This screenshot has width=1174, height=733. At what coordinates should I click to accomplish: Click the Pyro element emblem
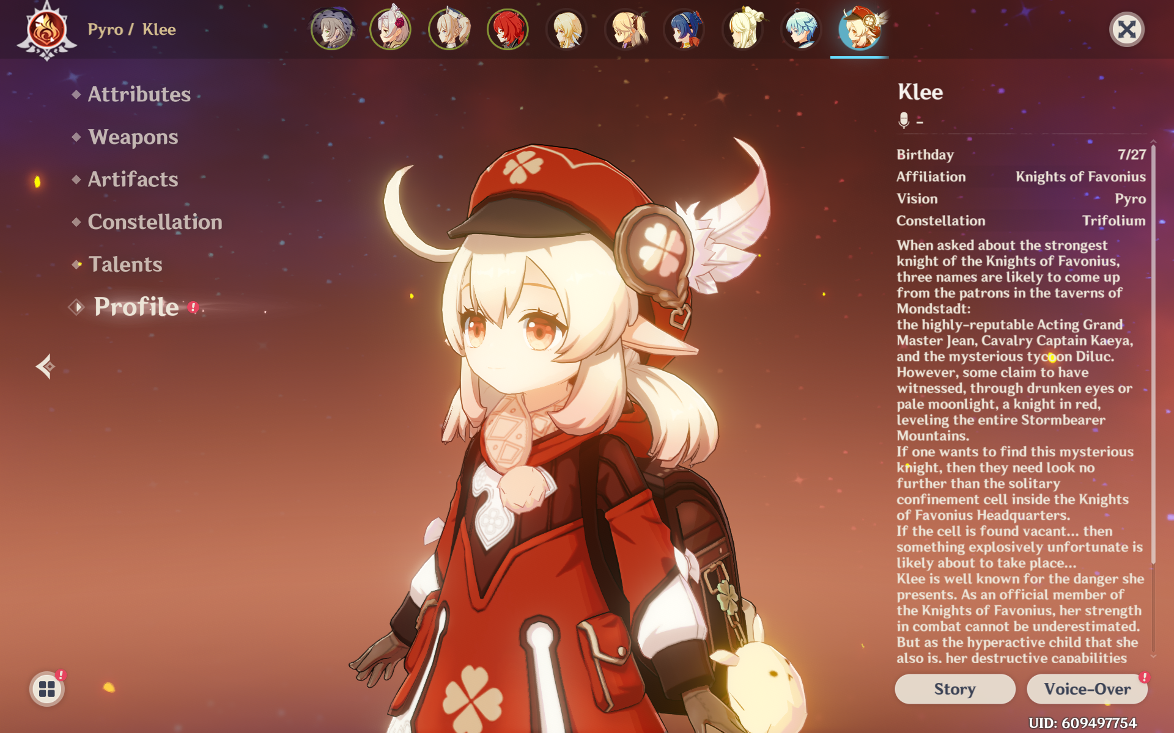coord(47,31)
